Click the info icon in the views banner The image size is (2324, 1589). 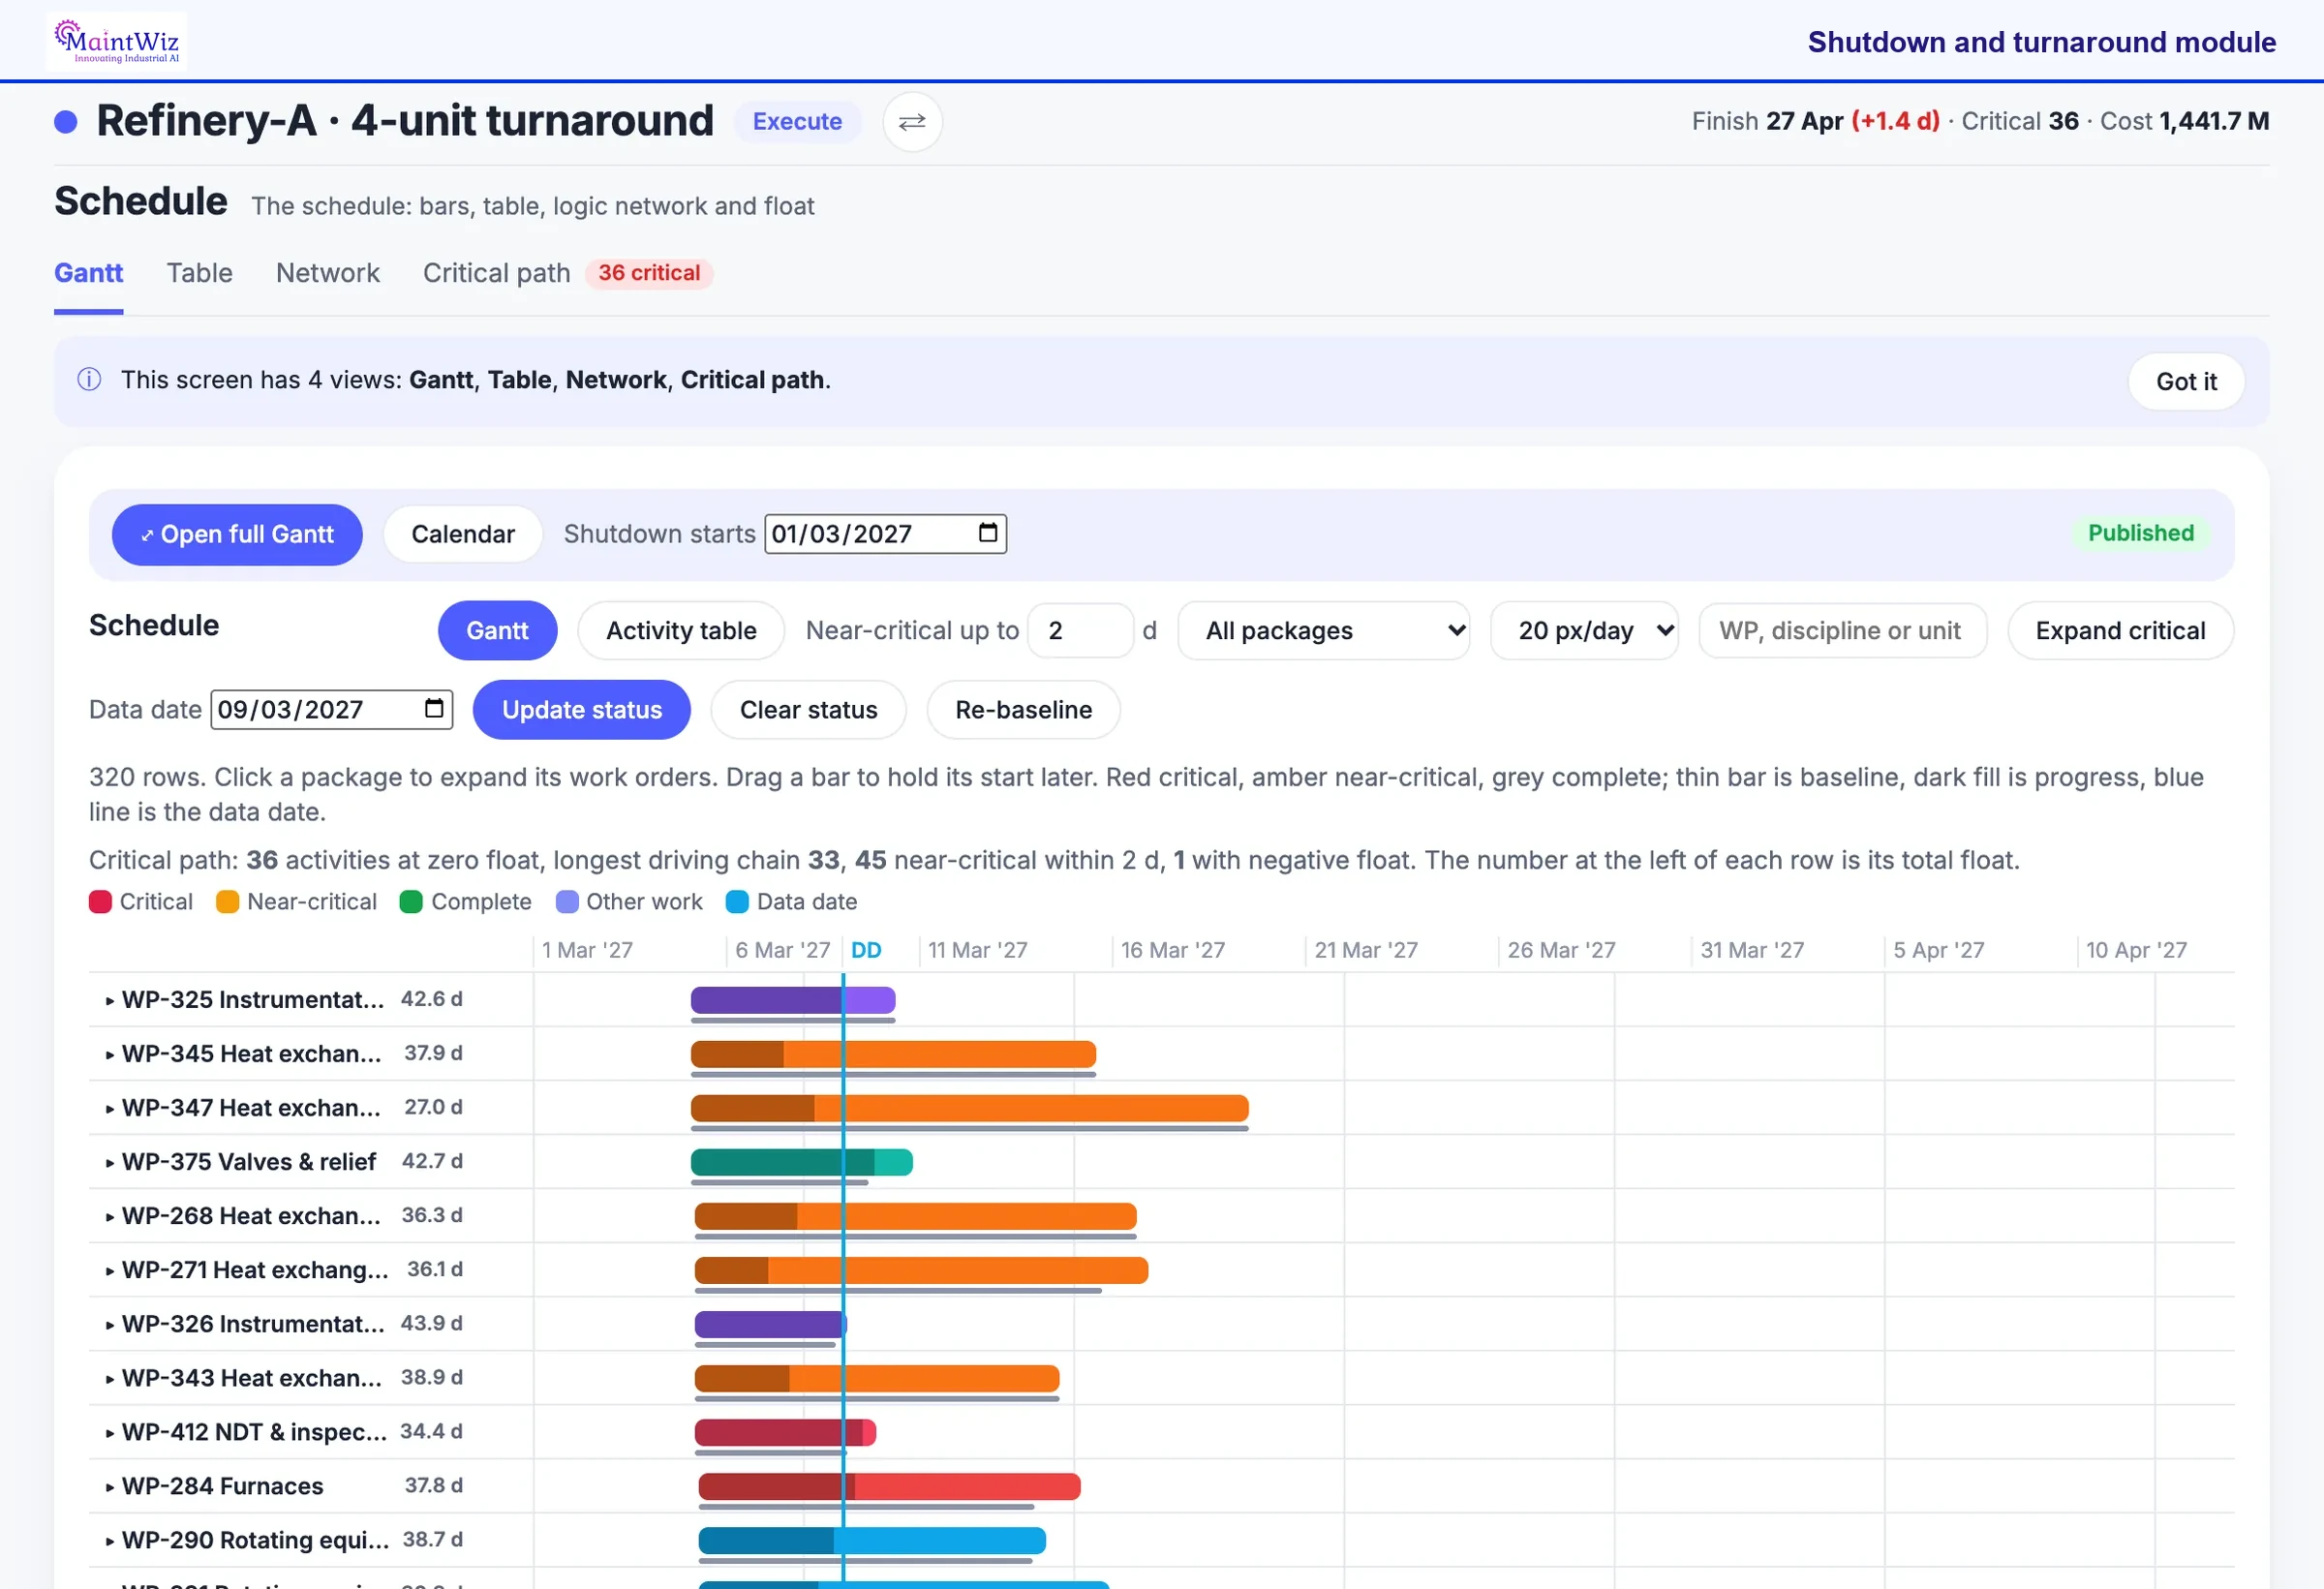89,380
